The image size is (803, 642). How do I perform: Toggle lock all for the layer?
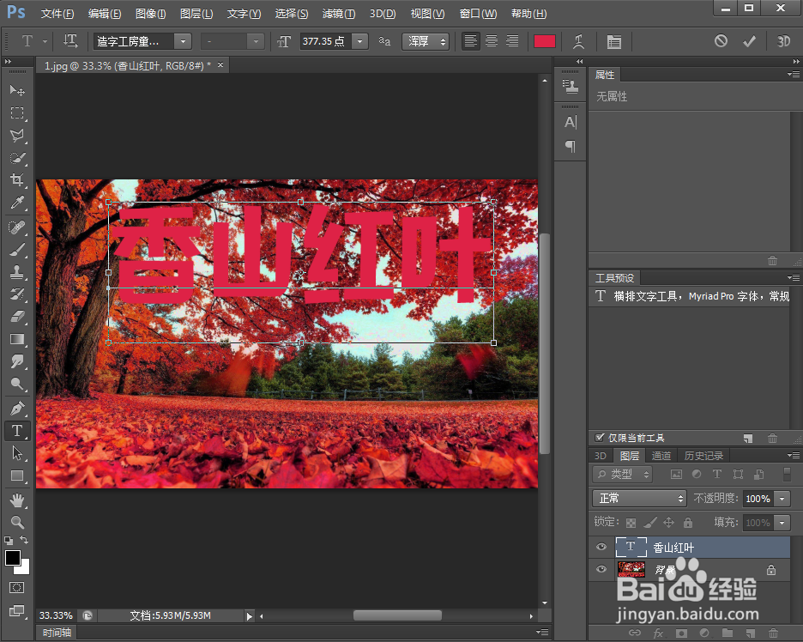[x=688, y=523]
